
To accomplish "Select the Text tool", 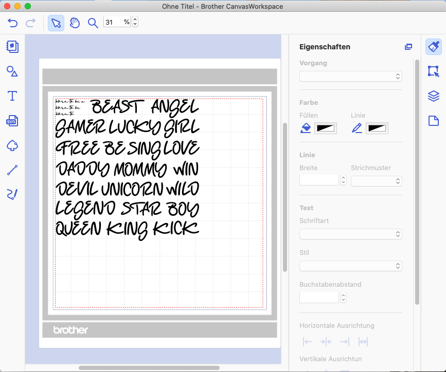I will (12, 96).
